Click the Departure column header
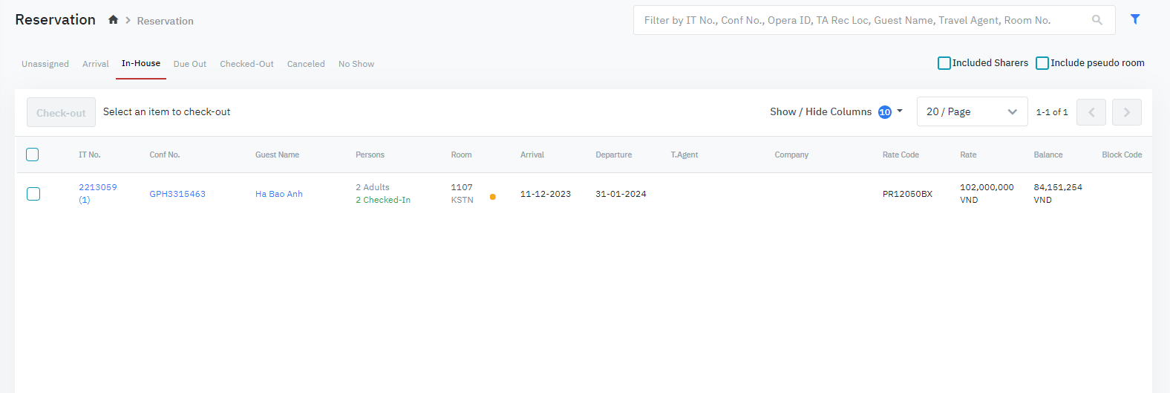 click(x=614, y=155)
